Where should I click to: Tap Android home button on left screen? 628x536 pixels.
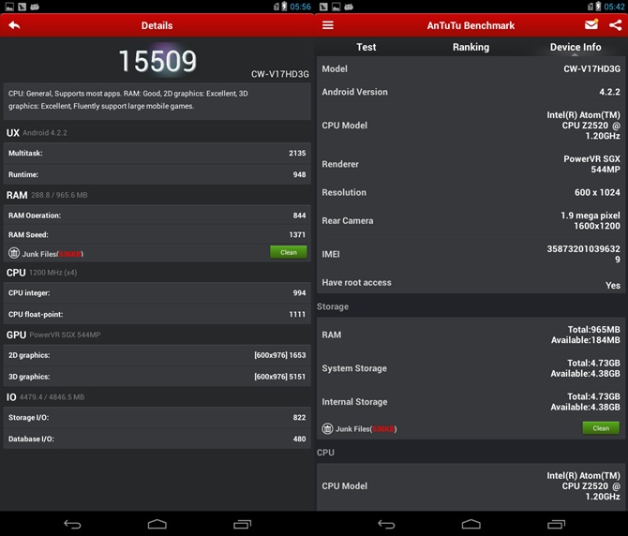point(157,524)
